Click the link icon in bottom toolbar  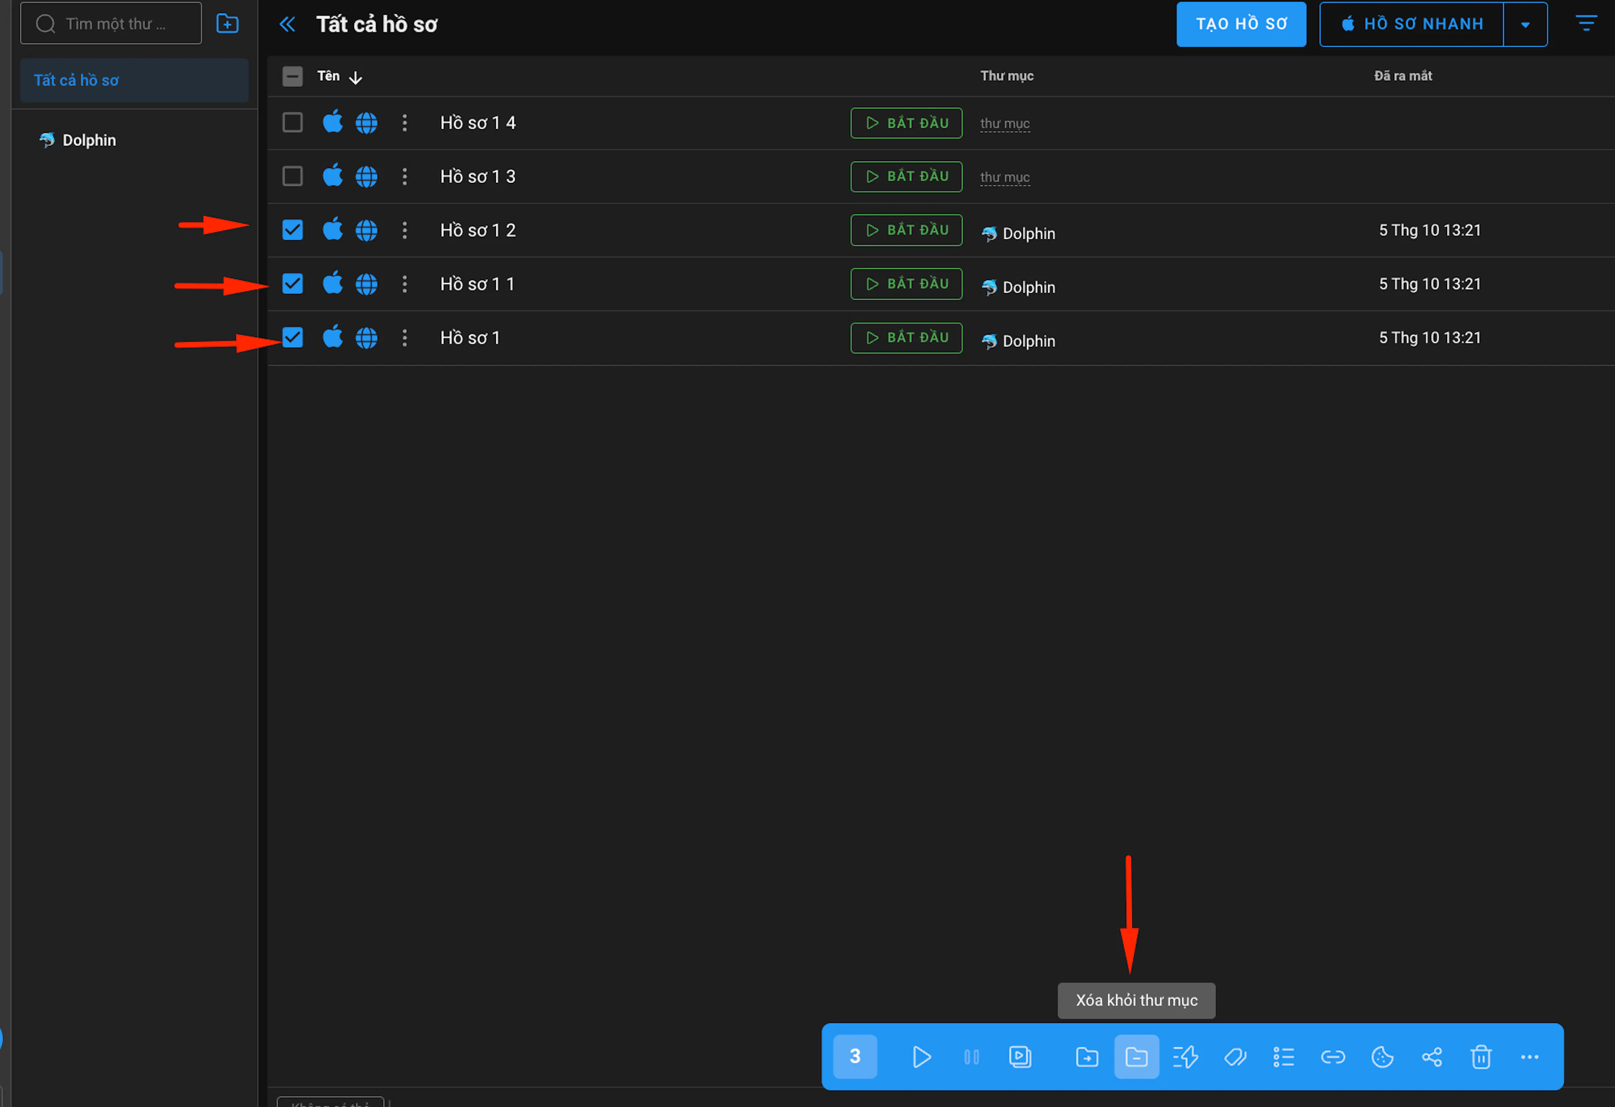(x=1333, y=1056)
